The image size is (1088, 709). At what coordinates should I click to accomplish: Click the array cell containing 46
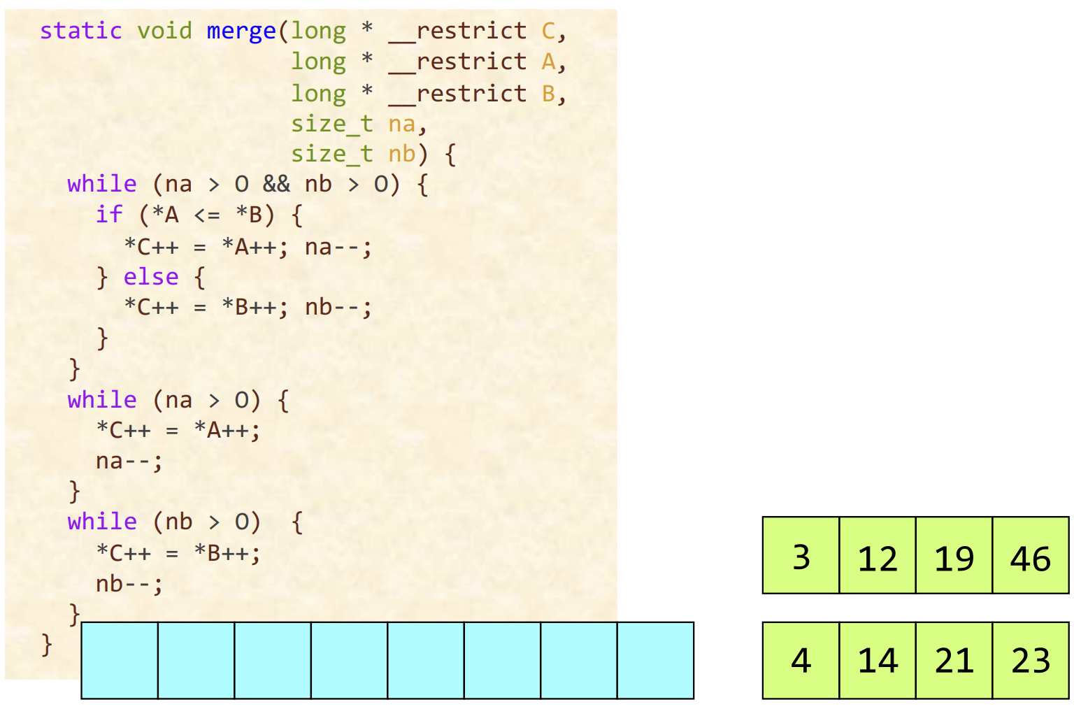(x=1031, y=555)
